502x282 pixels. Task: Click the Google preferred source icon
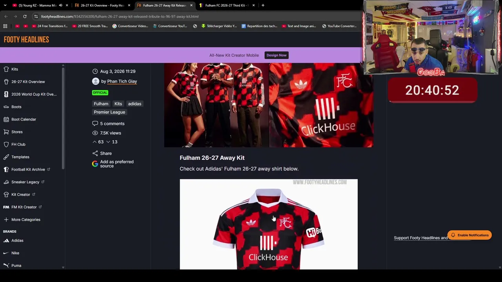click(95, 164)
